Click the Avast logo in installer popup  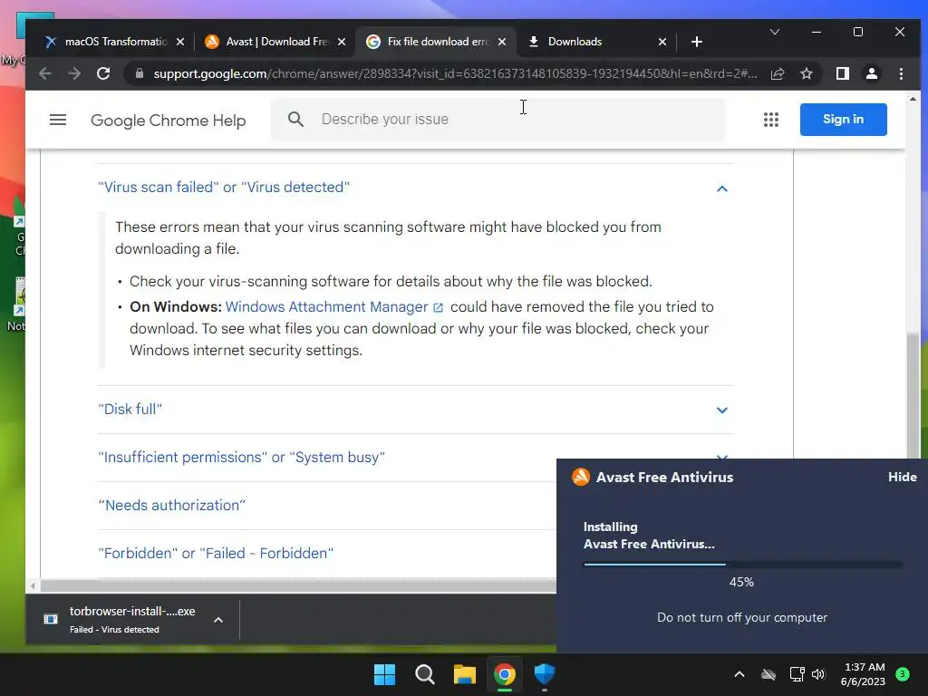[x=581, y=477]
